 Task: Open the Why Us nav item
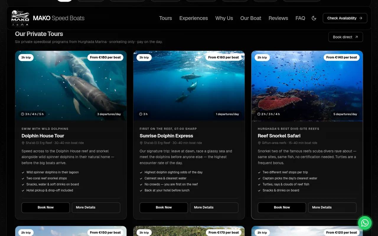224,18
